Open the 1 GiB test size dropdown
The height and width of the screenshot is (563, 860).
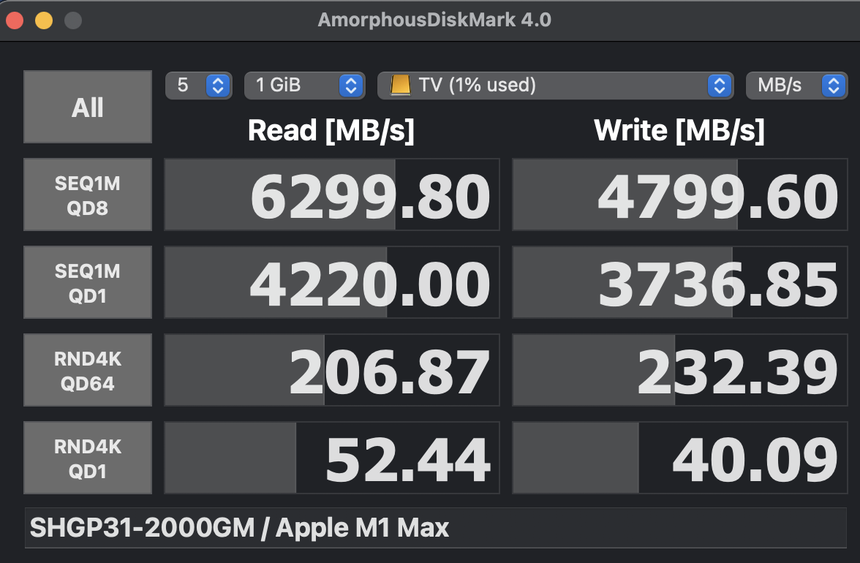point(305,86)
